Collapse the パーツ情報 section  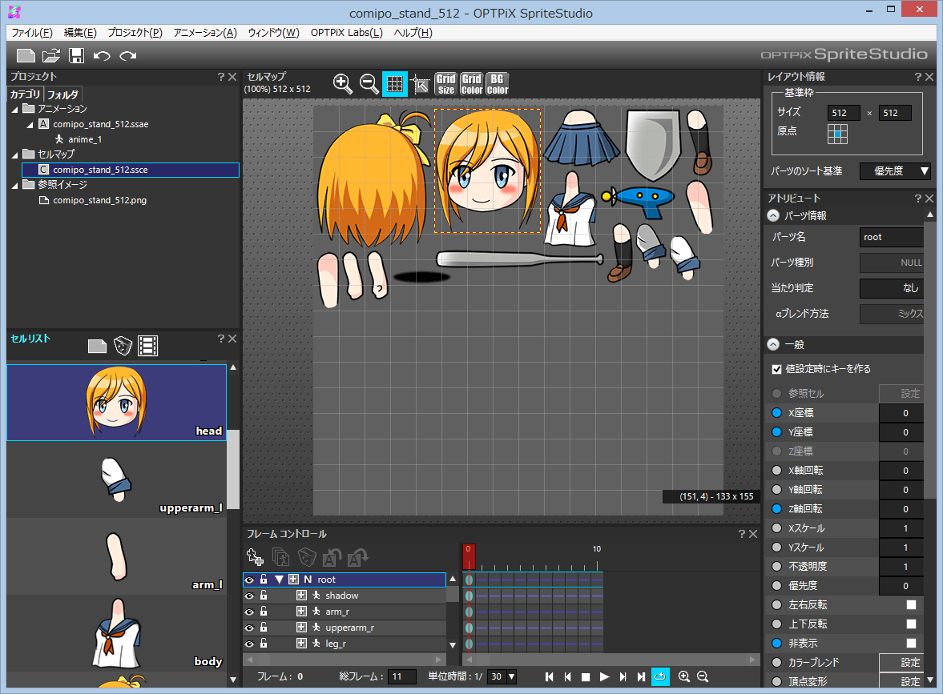coord(773,215)
